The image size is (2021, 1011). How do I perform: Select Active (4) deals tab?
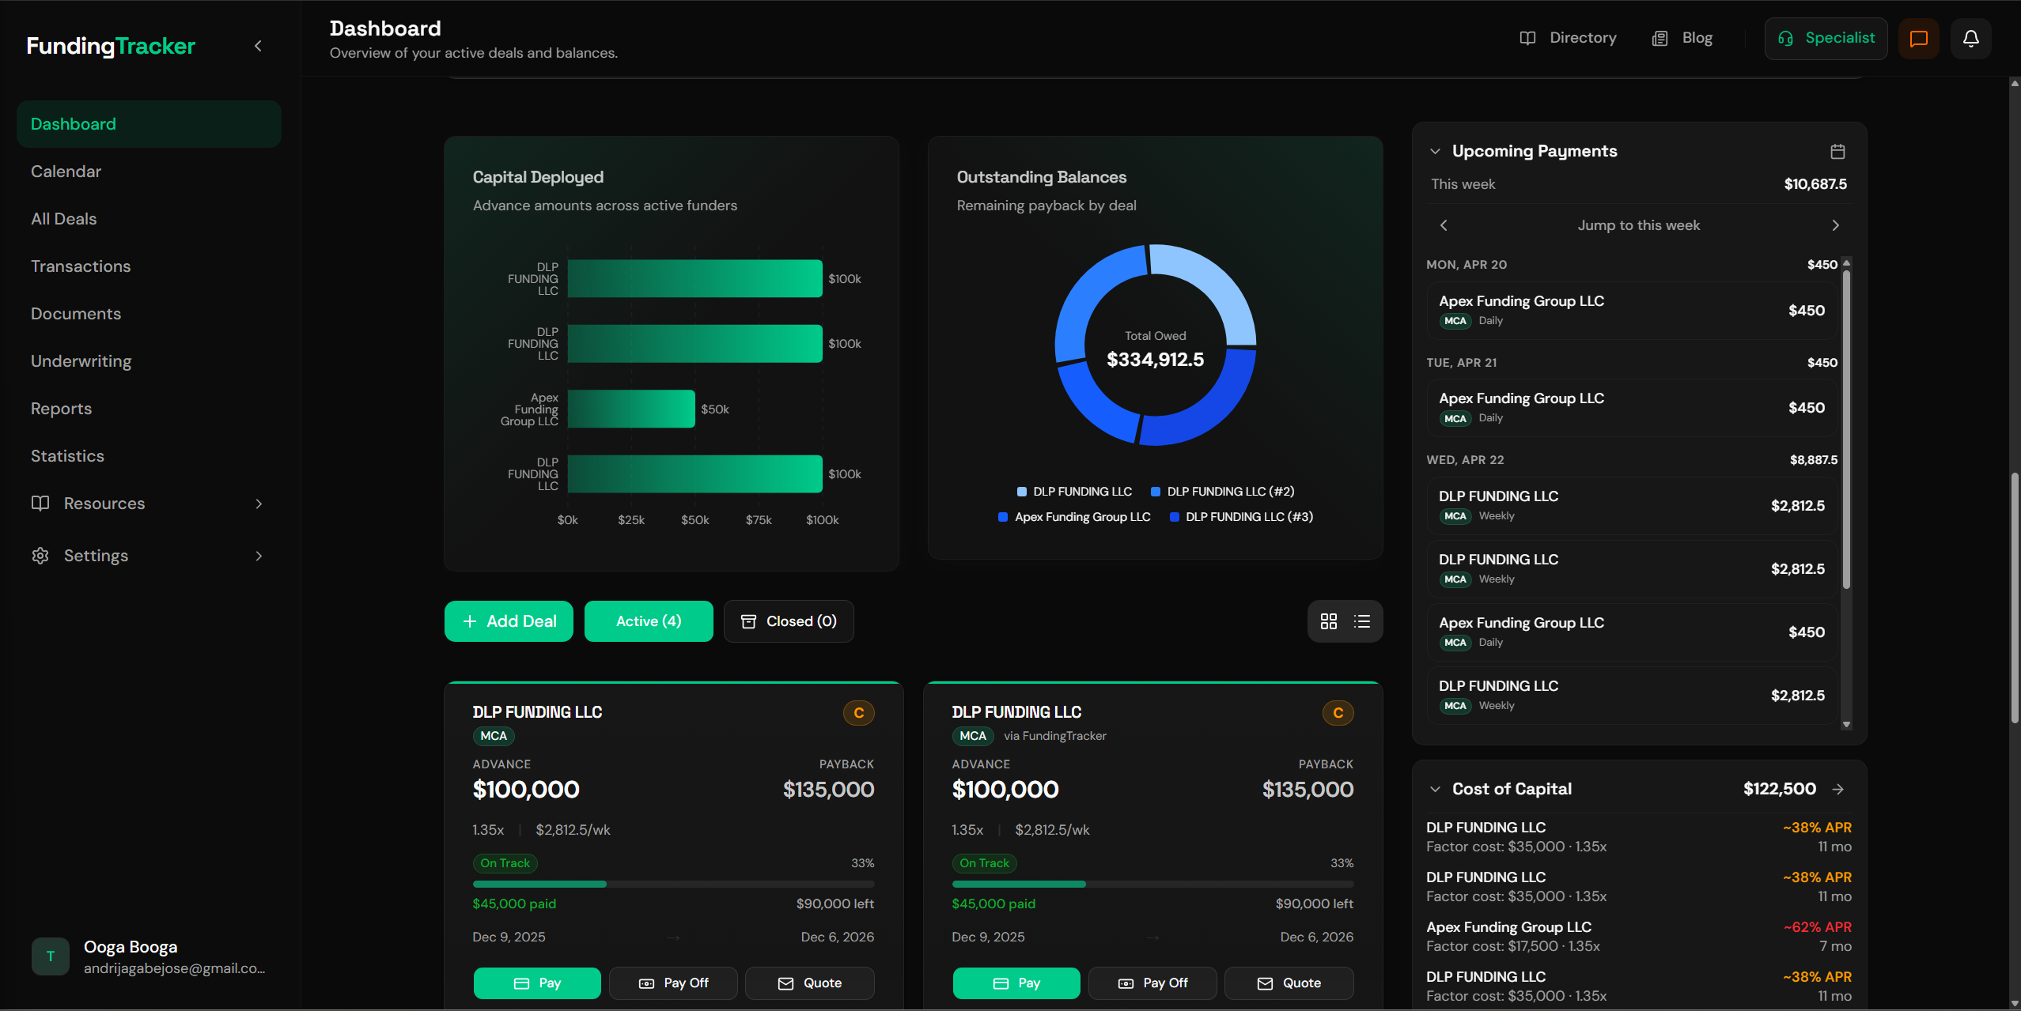click(648, 621)
